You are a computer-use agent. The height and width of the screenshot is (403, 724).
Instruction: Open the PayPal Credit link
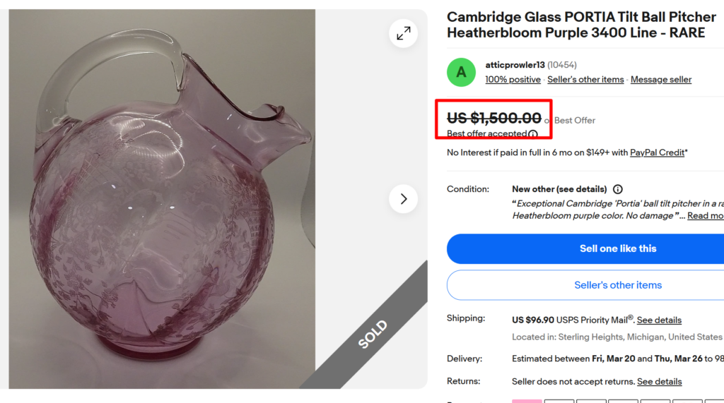coord(657,152)
